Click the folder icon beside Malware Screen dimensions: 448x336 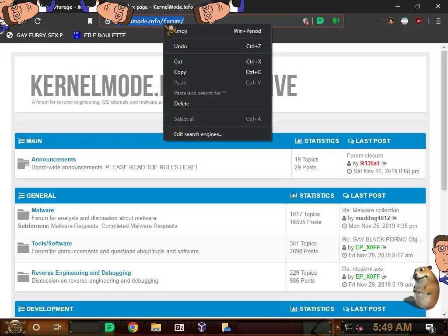coord(23,214)
